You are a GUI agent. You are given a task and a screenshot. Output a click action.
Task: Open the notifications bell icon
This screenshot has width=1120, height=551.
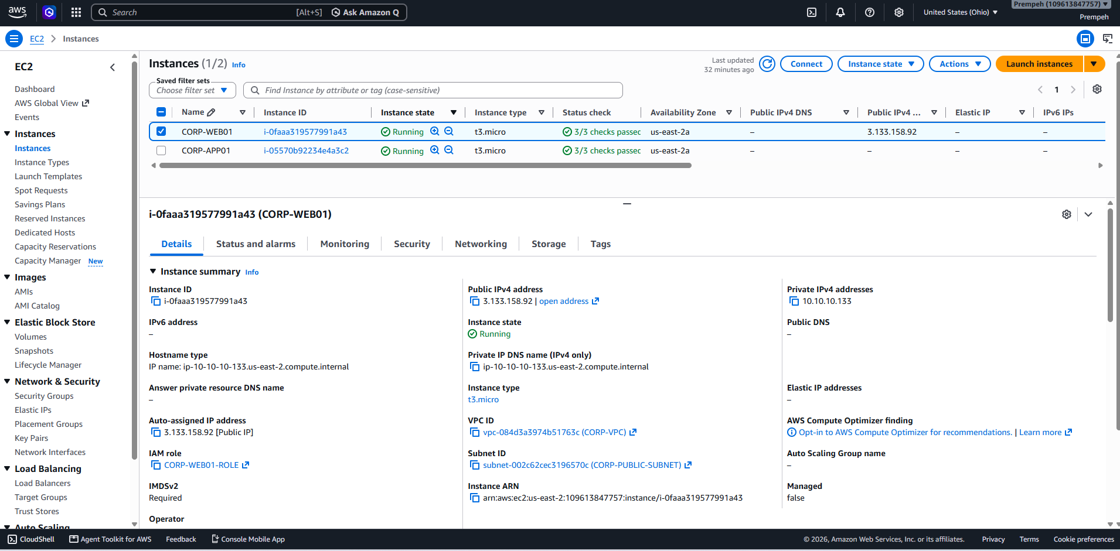[x=840, y=12]
